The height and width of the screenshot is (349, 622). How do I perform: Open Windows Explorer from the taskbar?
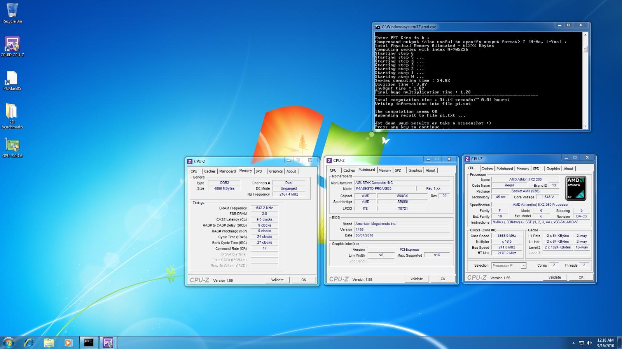tap(49, 342)
